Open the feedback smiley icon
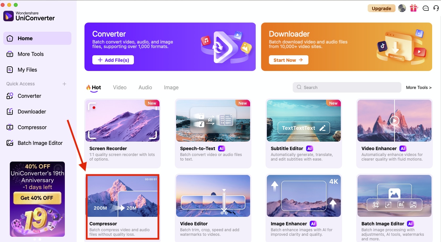This screenshot has height=242, width=441. pyautogui.click(x=425, y=8)
